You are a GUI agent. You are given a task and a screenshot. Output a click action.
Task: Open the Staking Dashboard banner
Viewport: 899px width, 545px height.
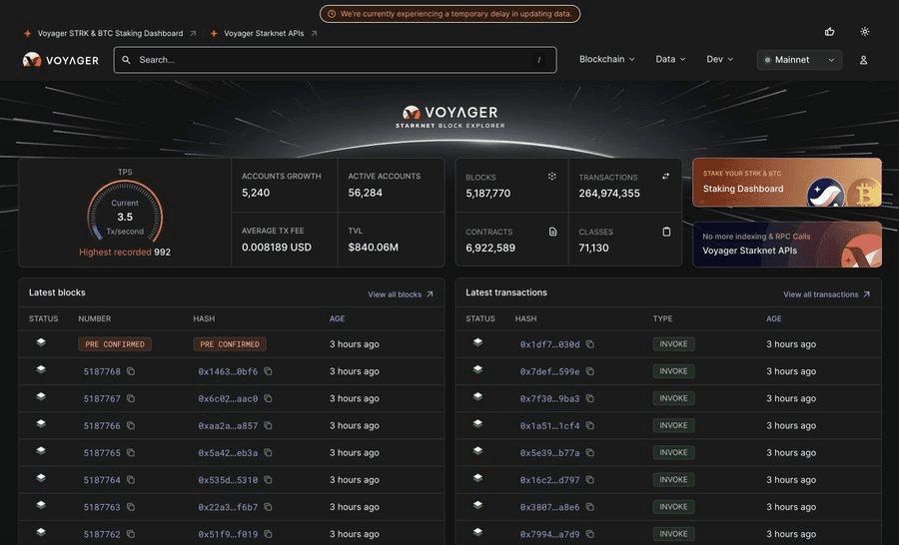[787, 182]
